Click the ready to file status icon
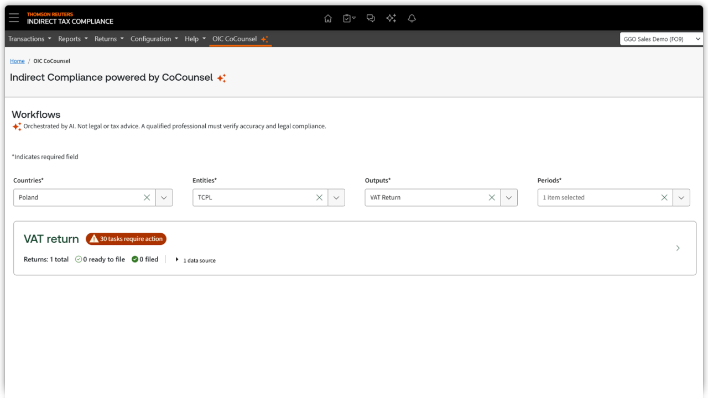 coord(79,259)
